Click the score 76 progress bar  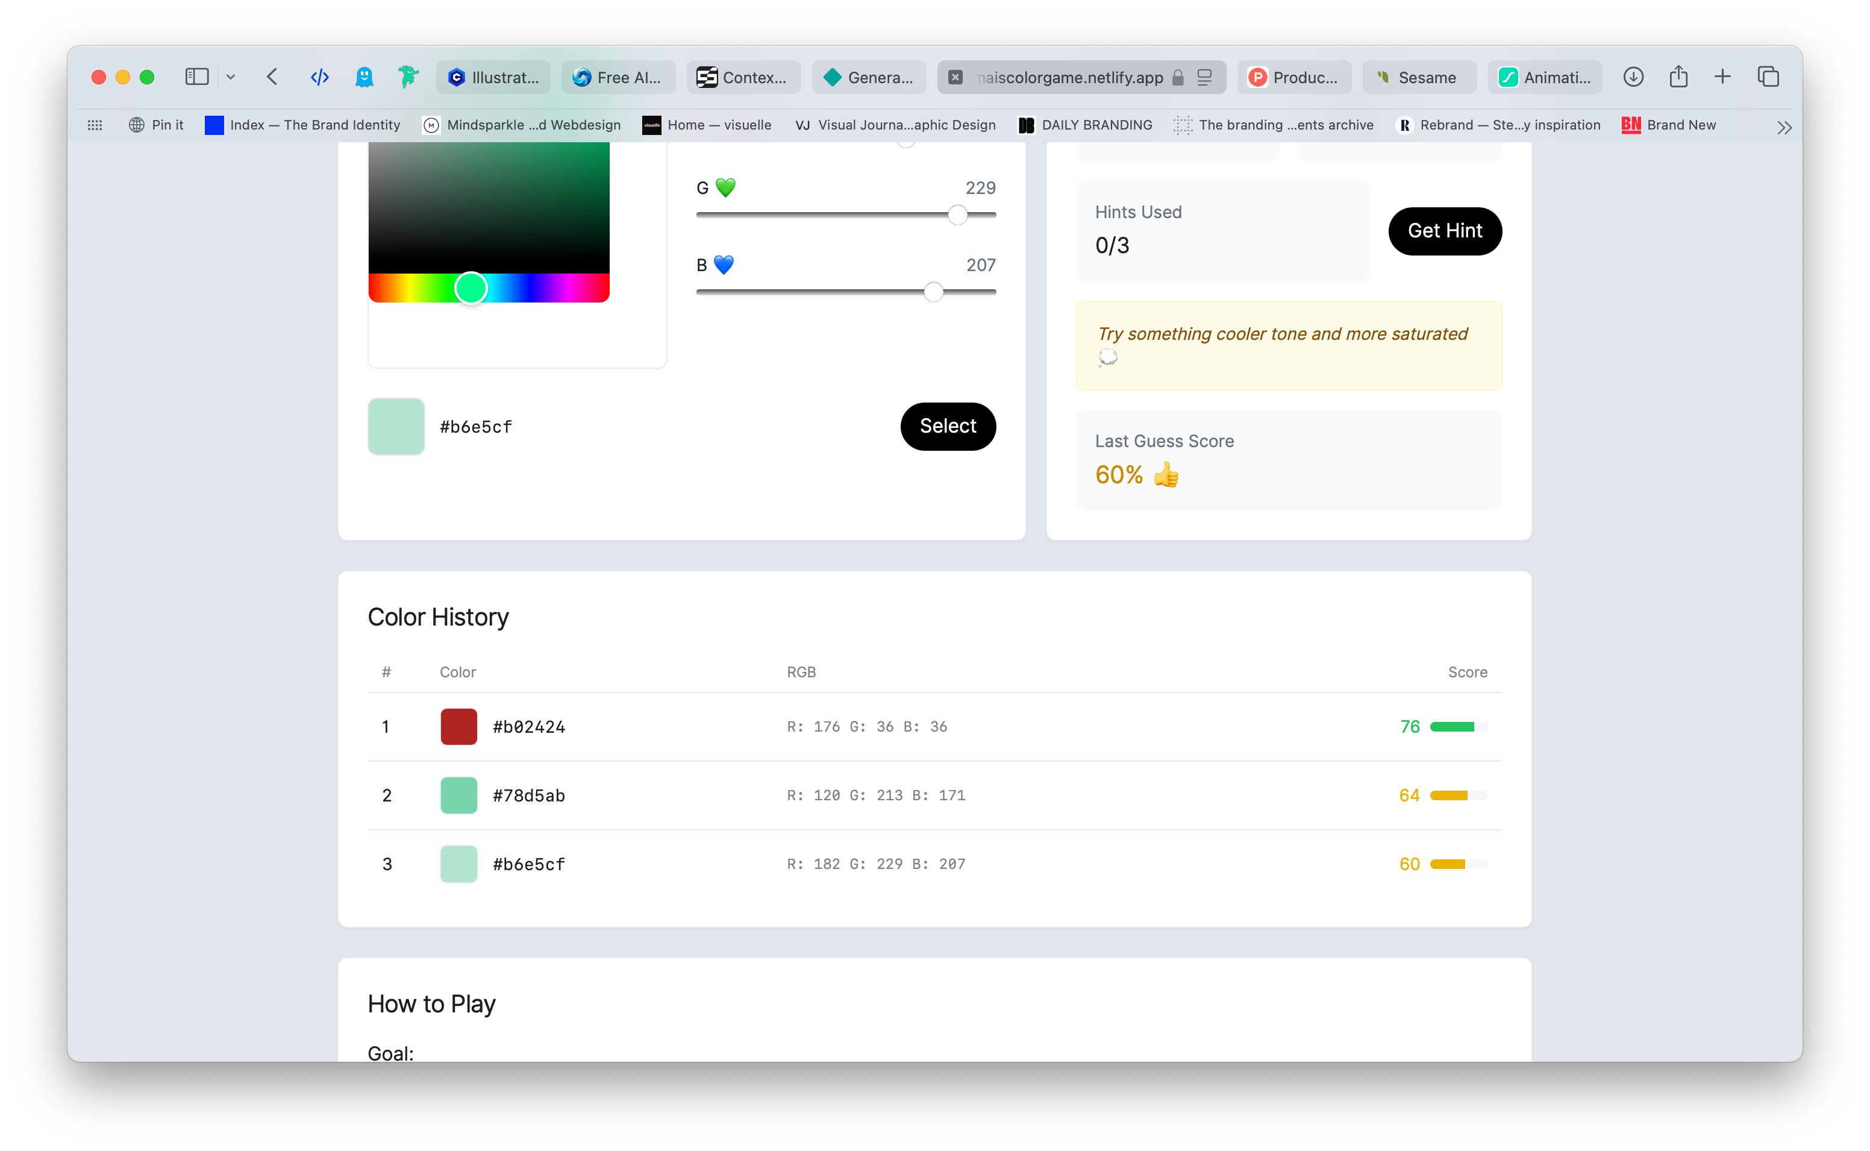(1458, 726)
